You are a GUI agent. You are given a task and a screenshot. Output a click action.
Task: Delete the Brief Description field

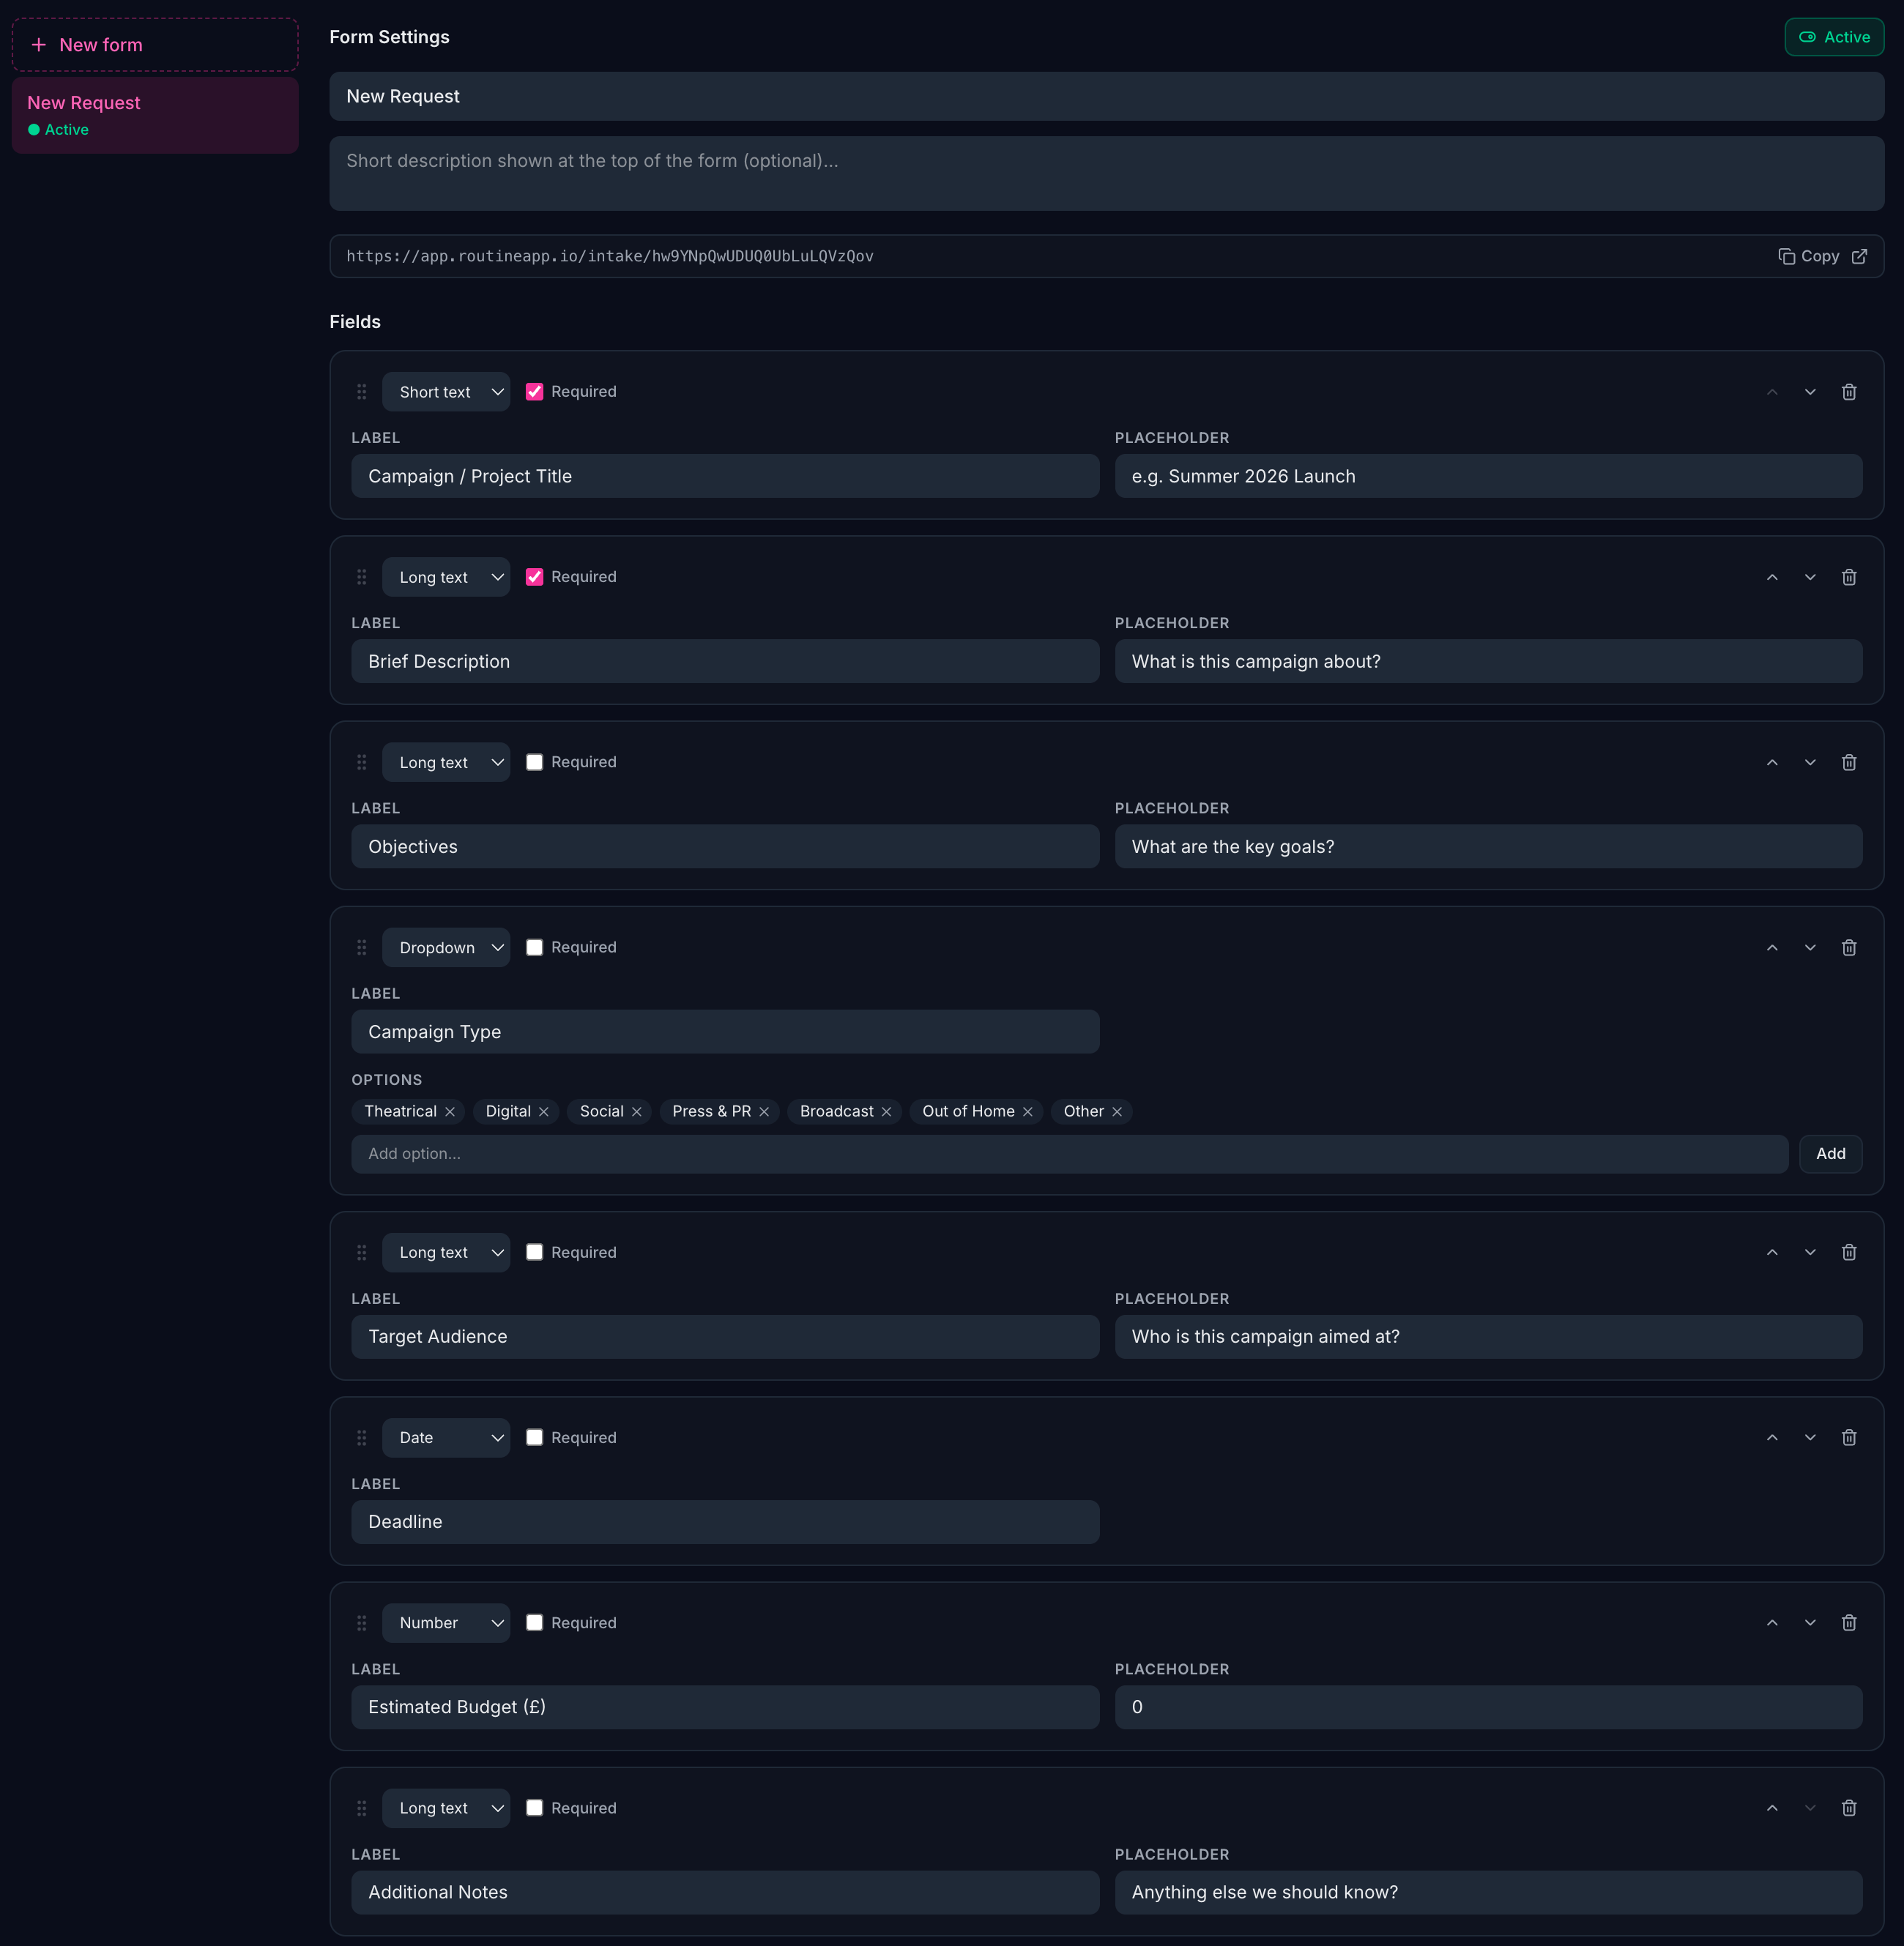point(1848,577)
